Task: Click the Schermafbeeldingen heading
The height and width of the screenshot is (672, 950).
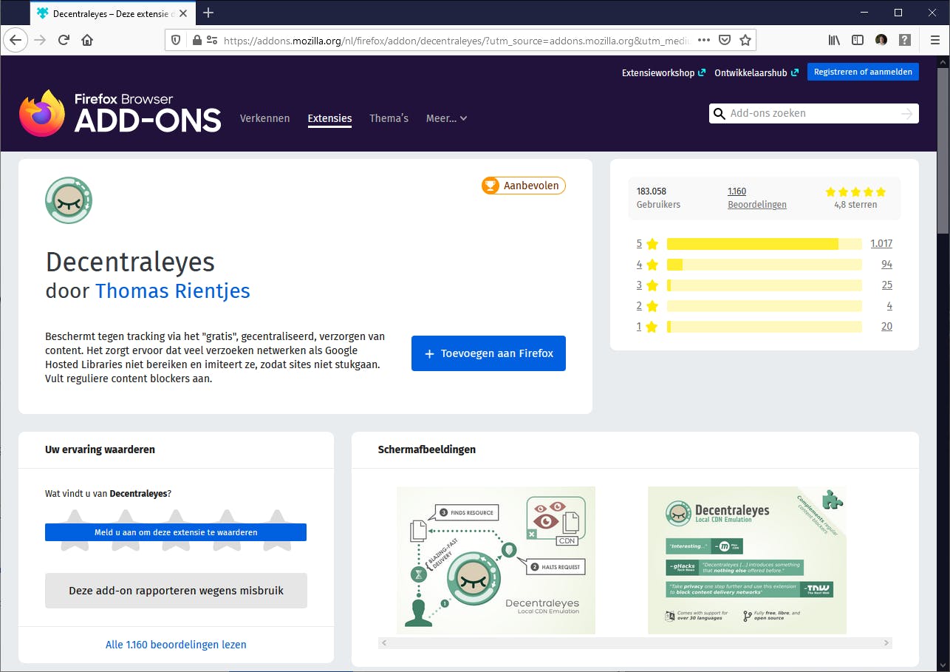Action: click(x=427, y=449)
